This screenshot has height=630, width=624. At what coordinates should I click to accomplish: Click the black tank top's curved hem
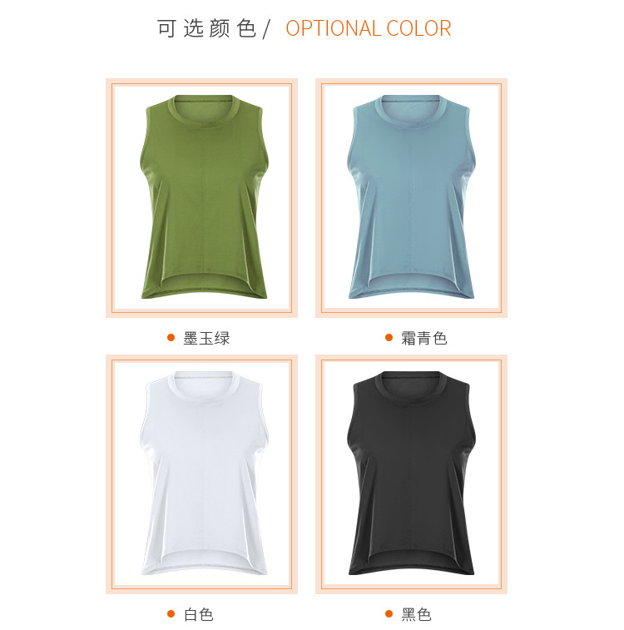tap(411, 564)
